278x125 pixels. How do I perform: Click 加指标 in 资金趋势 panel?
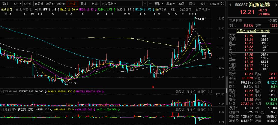[x=191, y=109]
